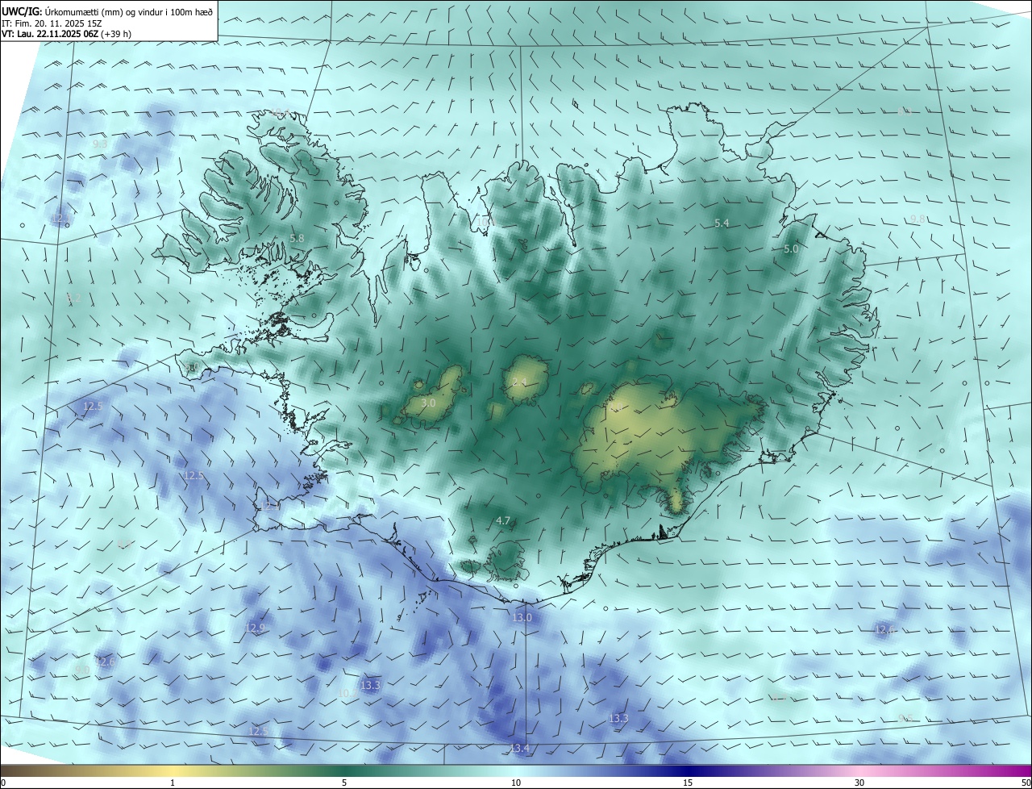Click the 6.0 value on the peninsula

point(192,368)
